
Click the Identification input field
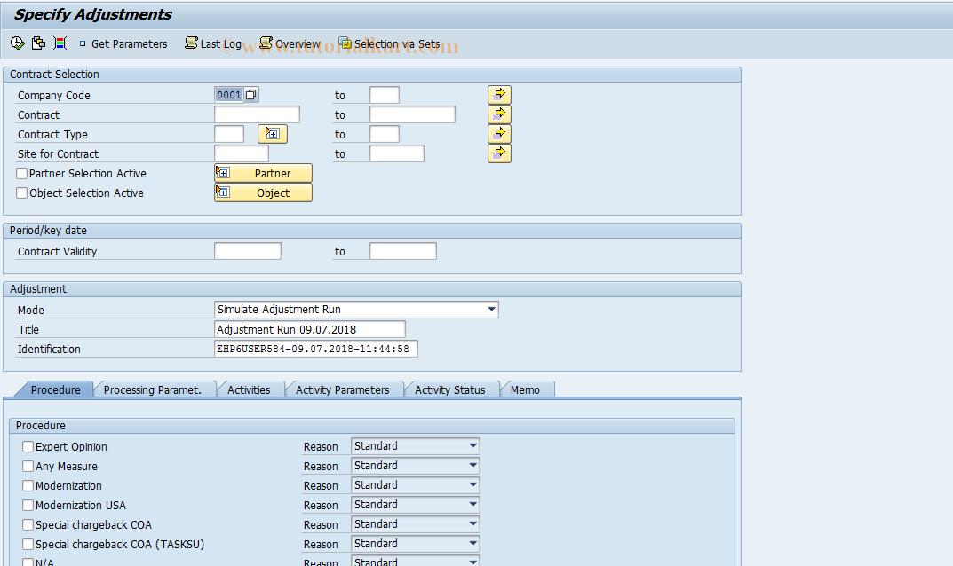click(x=316, y=349)
